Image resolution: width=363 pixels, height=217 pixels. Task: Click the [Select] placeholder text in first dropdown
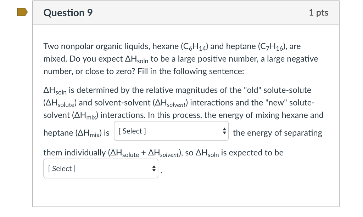point(132,131)
